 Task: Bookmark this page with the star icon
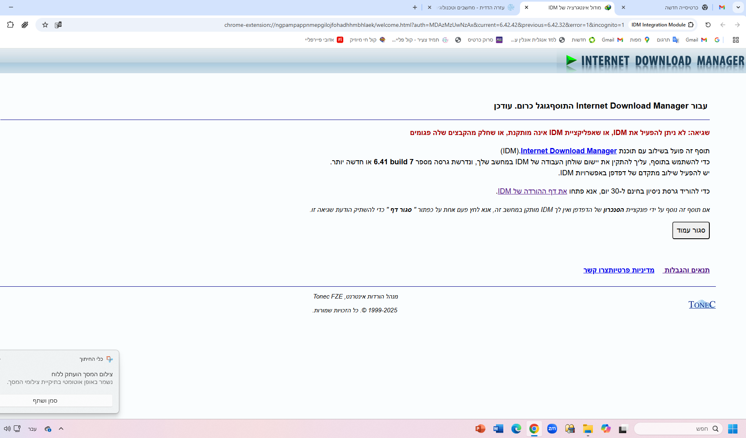click(45, 25)
